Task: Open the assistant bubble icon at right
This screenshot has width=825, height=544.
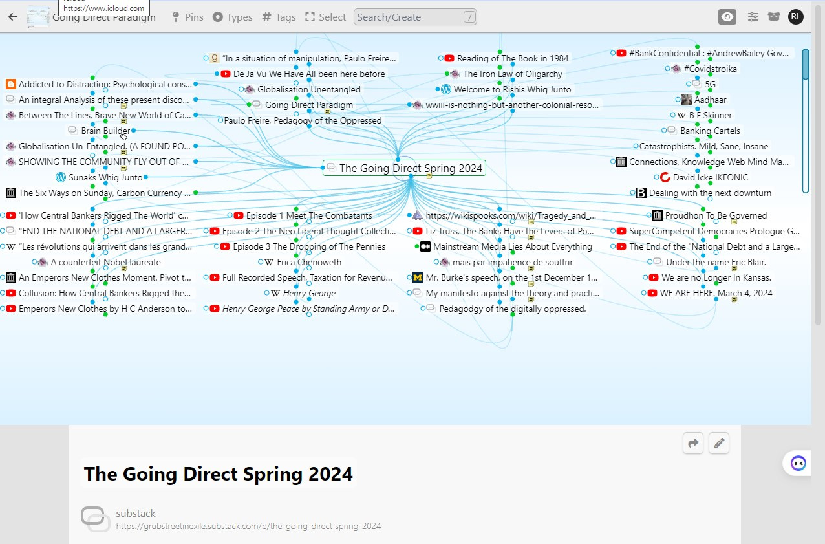Action: click(798, 463)
